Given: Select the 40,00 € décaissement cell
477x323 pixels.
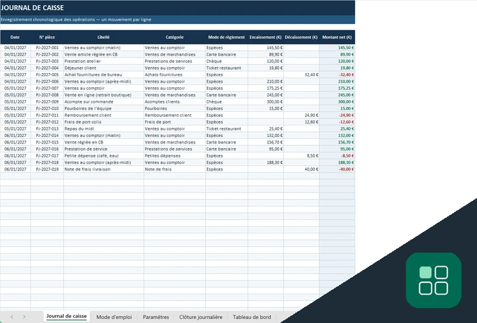Looking at the screenshot, I should (301, 169).
